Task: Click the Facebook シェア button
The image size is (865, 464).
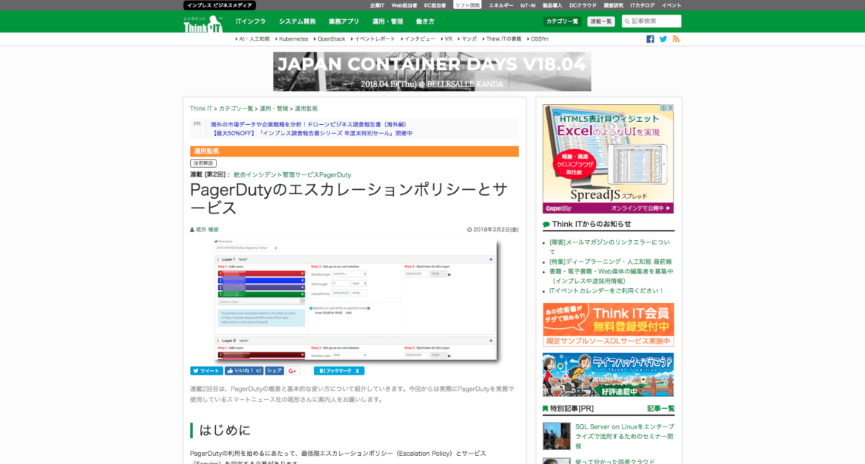Action: click(274, 371)
